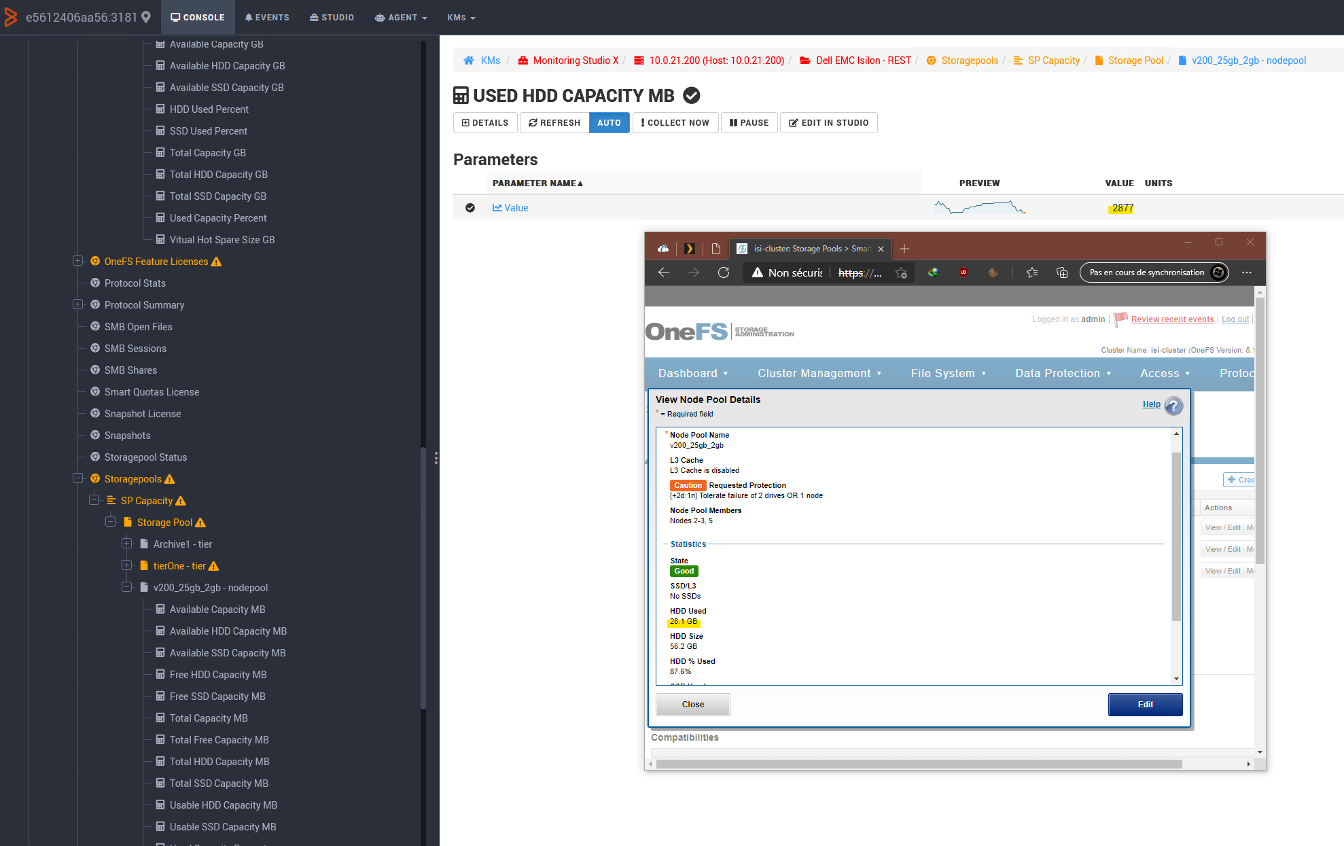
Task: Click the warning triangle on OneFS Feature Licenses
Action: (217, 262)
